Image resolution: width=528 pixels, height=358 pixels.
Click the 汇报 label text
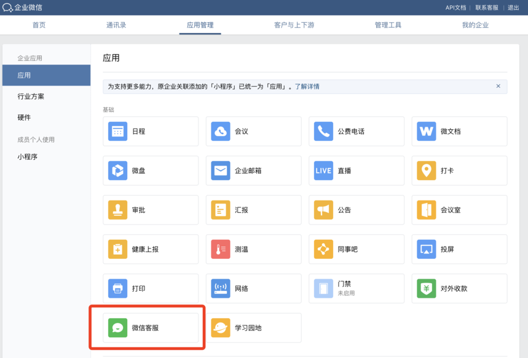[242, 210]
